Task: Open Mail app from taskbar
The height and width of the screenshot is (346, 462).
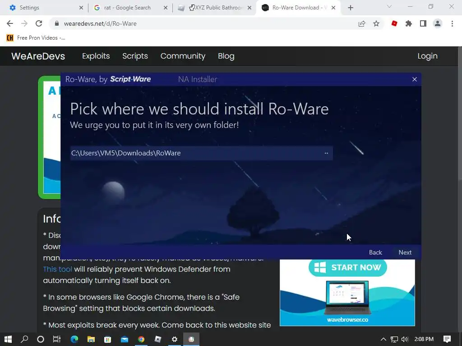Action: [x=125, y=339]
